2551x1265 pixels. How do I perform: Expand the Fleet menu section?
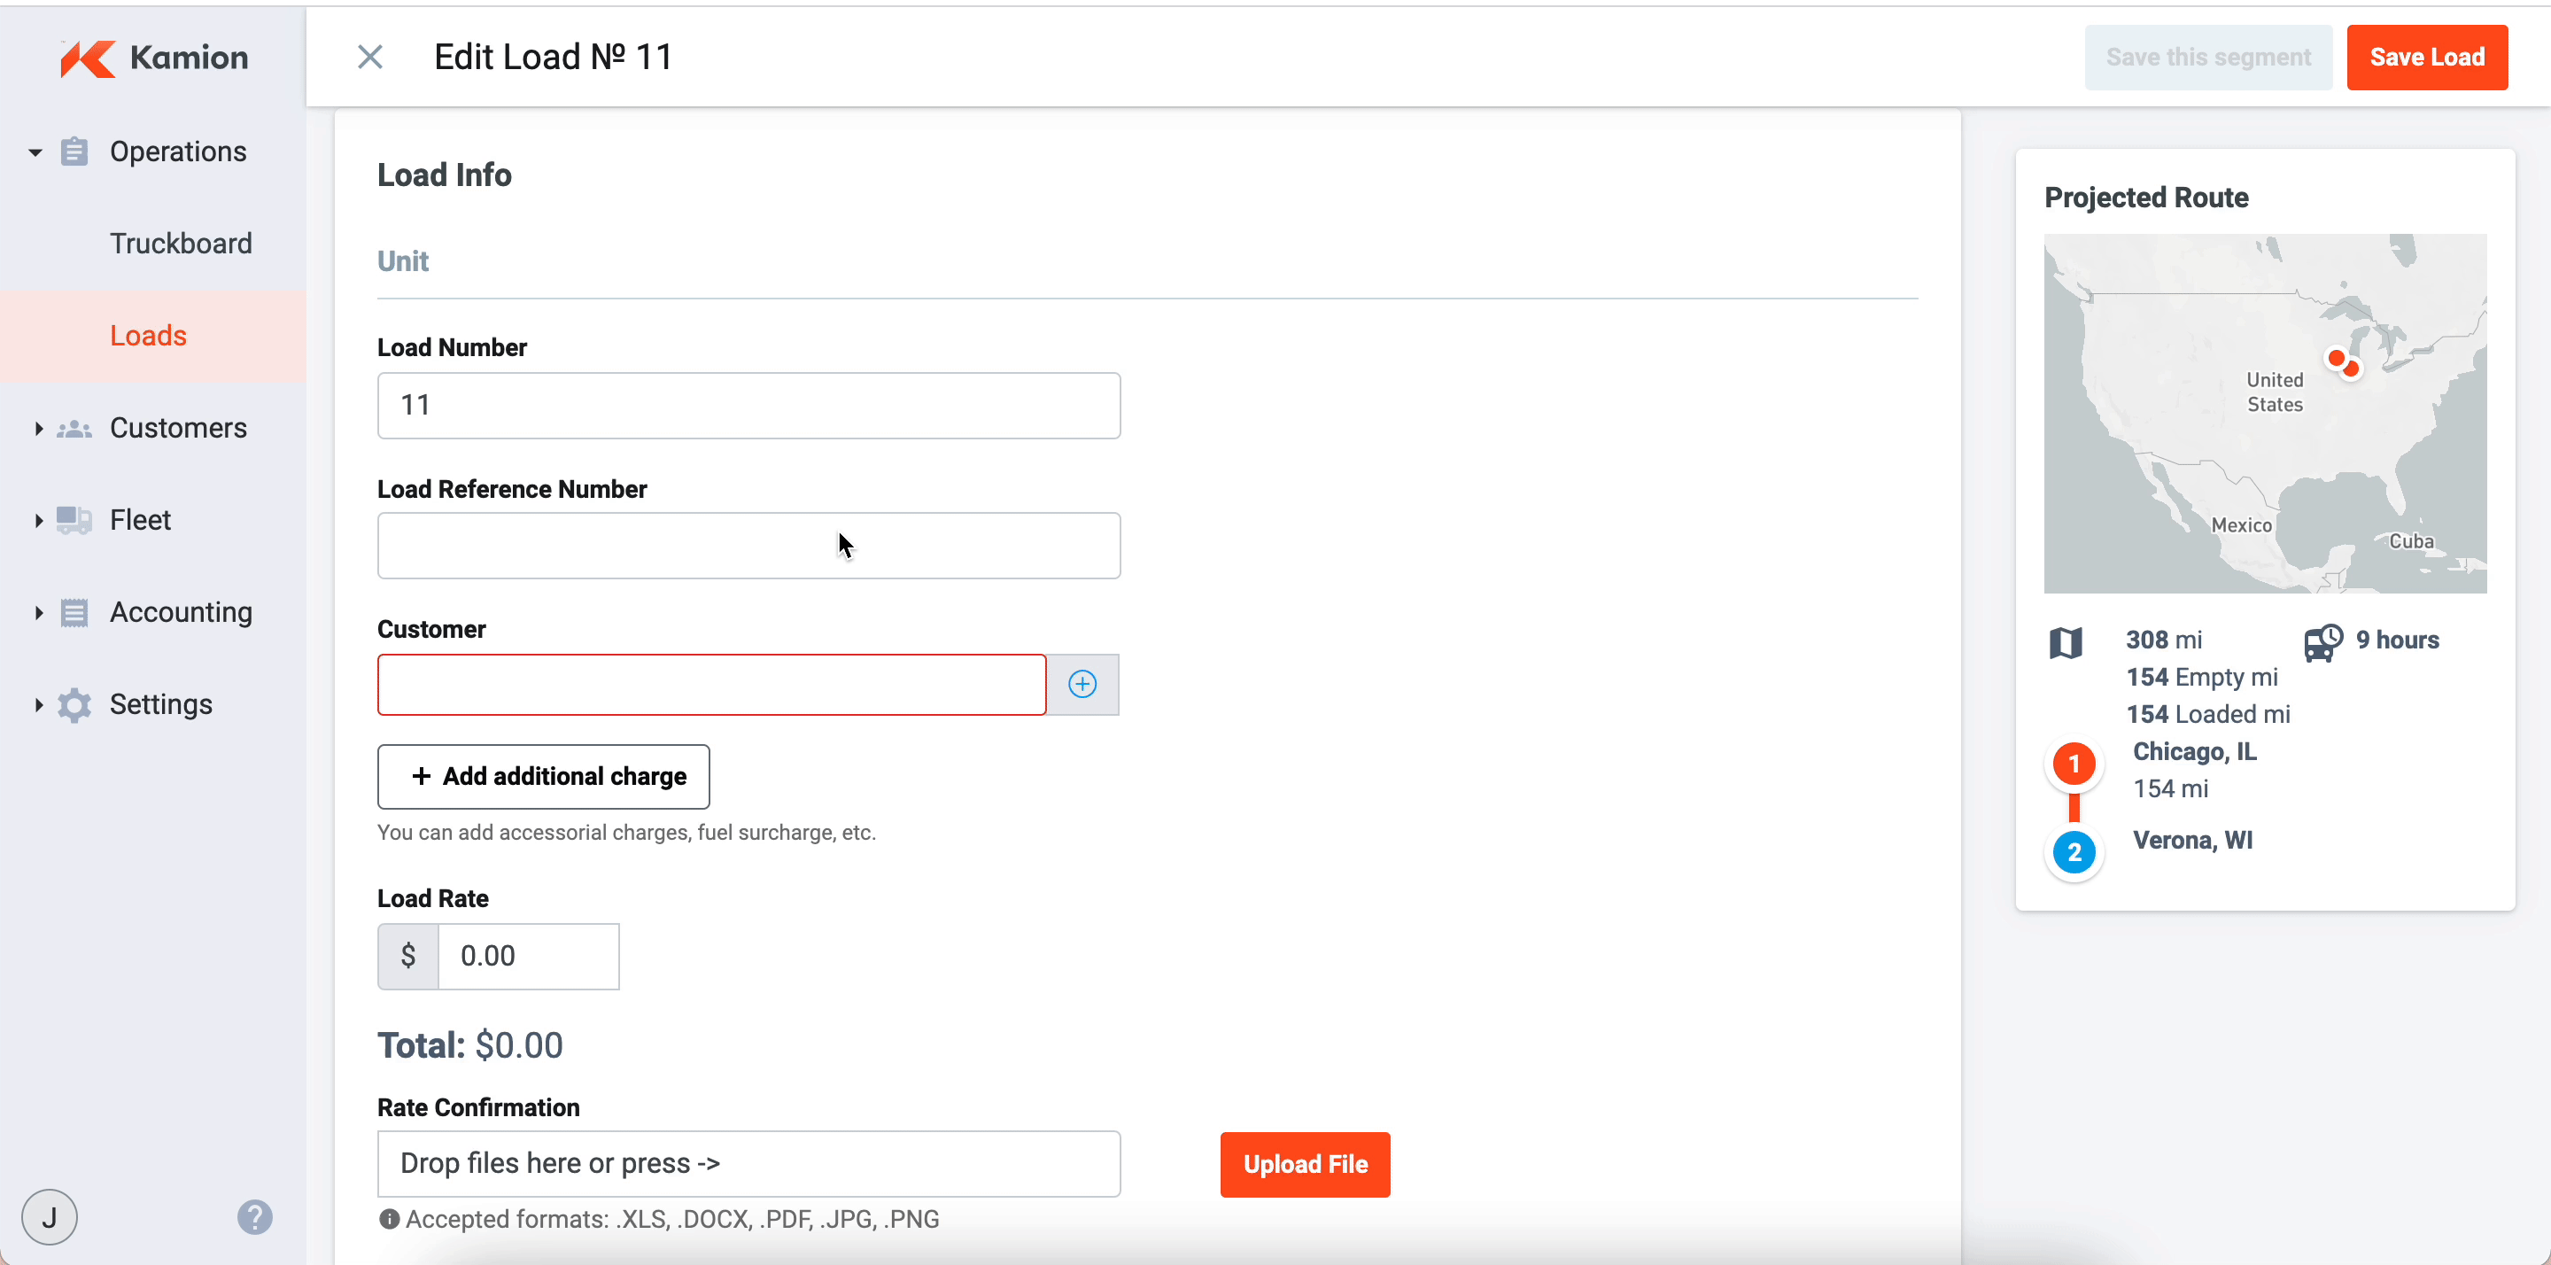pyautogui.click(x=39, y=521)
